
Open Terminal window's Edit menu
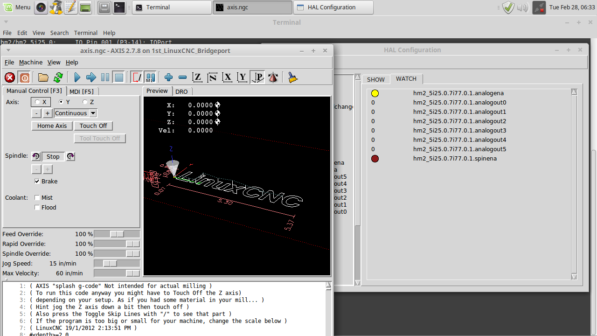click(x=22, y=33)
